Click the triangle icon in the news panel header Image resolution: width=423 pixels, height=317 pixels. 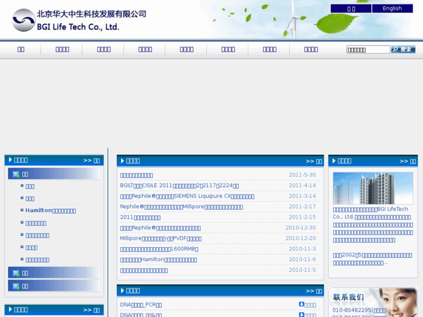click(x=122, y=161)
